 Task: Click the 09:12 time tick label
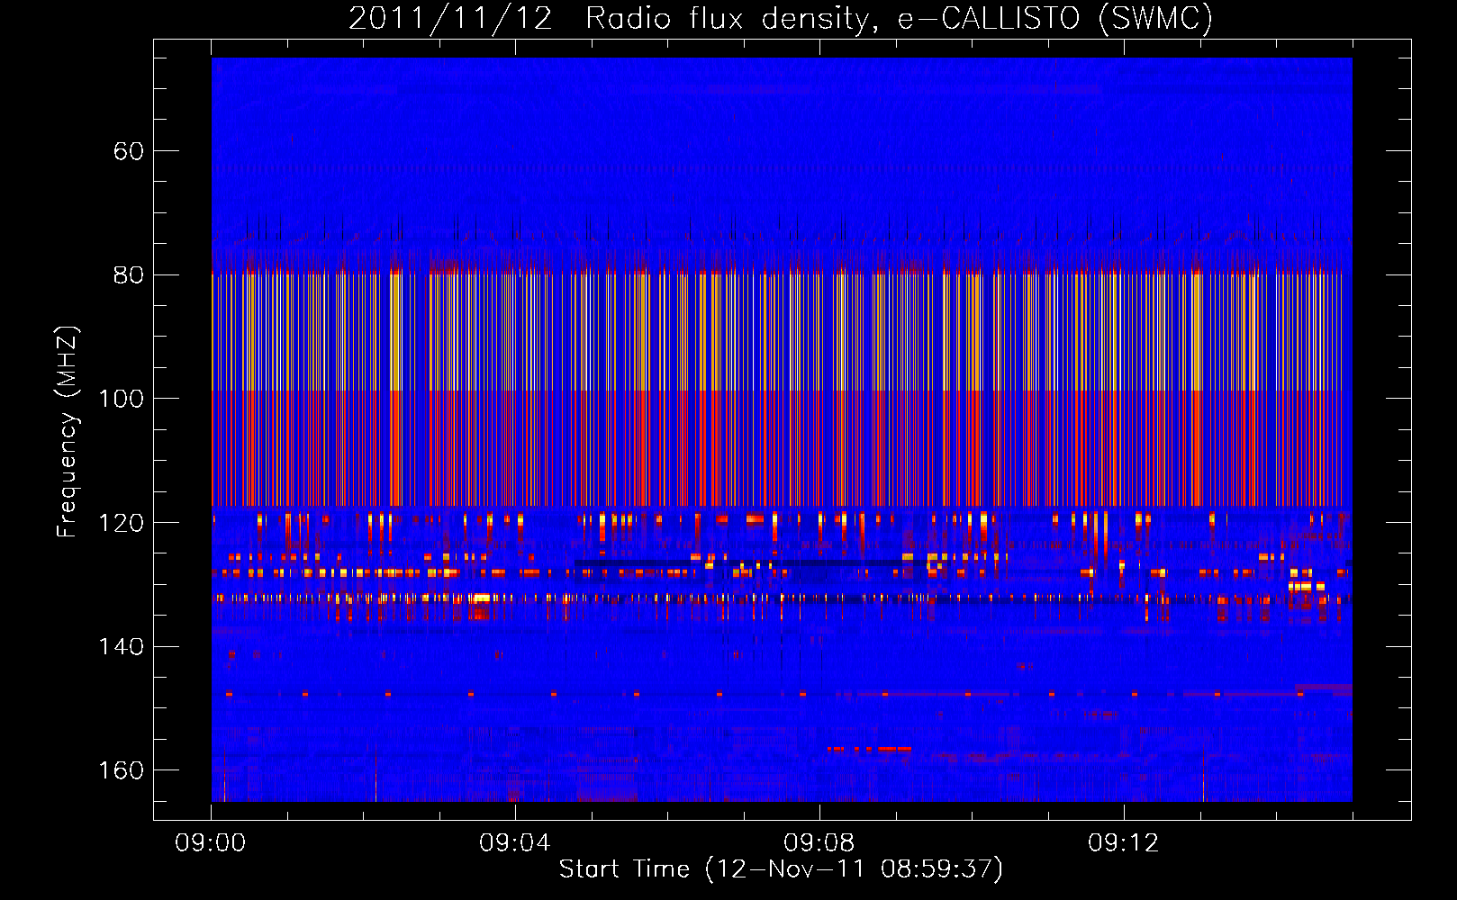coord(1124,843)
